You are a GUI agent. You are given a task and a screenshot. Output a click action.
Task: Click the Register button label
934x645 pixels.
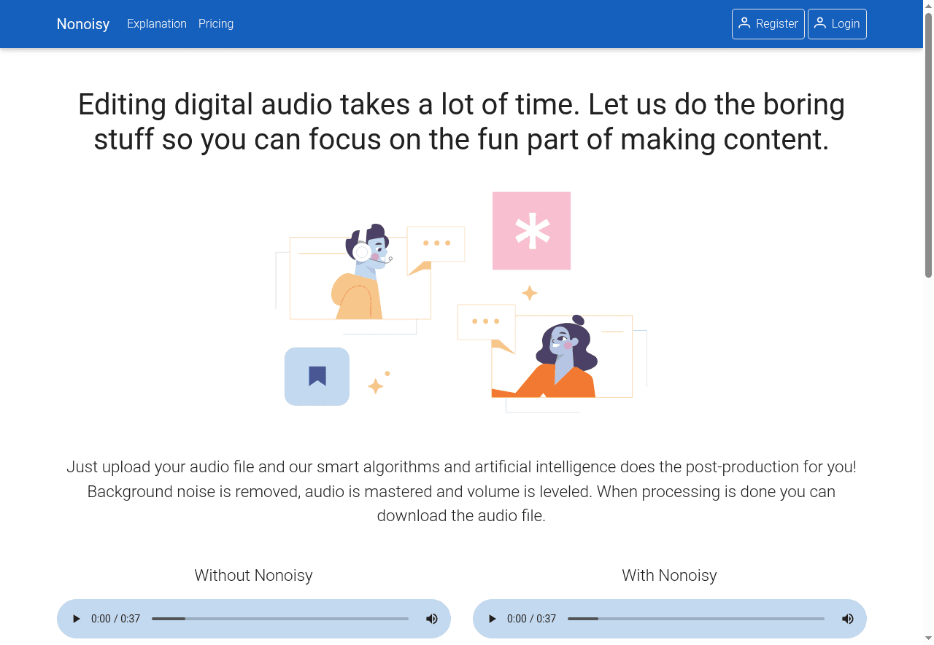(x=776, y=23)
